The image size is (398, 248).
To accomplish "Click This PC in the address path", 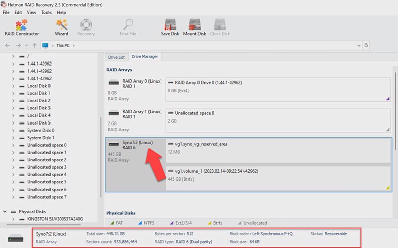I will click(x=63, y=45).
